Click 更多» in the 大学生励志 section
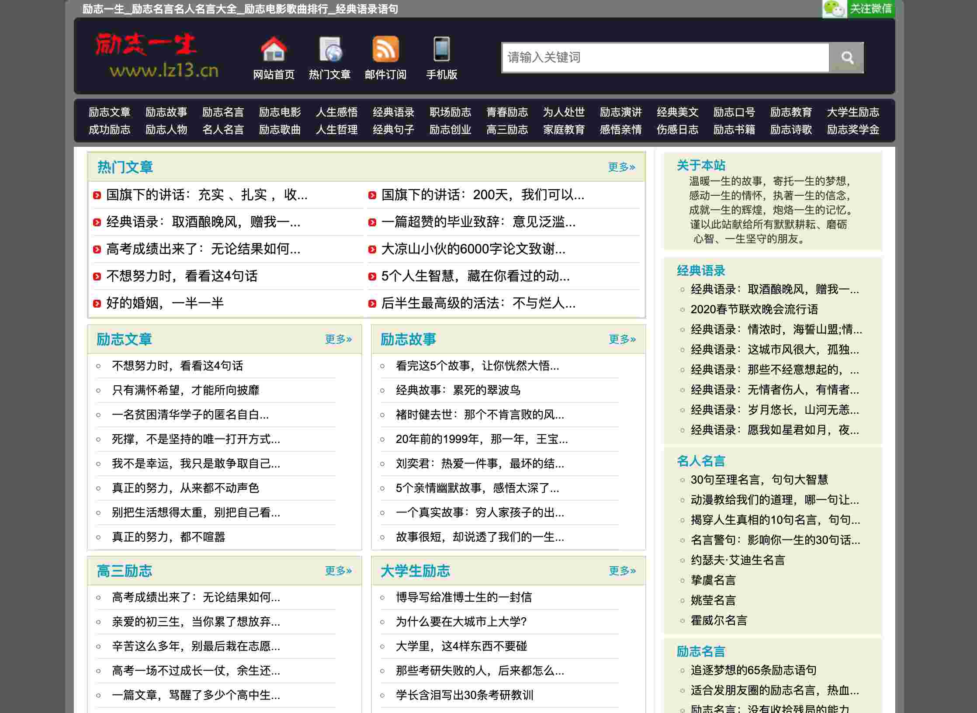This screenshot has width=977, height=713. (x=622, y=571)
